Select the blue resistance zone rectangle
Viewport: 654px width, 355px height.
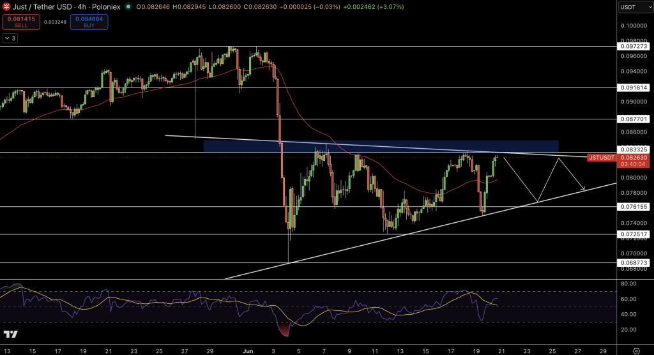click(x=381, y=146)
